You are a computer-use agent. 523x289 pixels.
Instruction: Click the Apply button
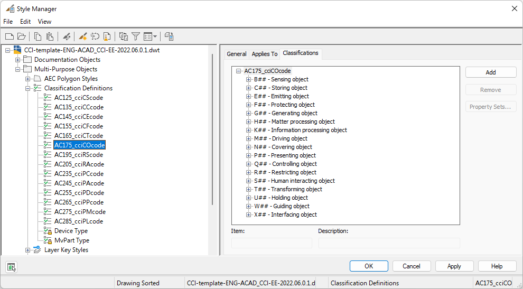pos(454,266)
